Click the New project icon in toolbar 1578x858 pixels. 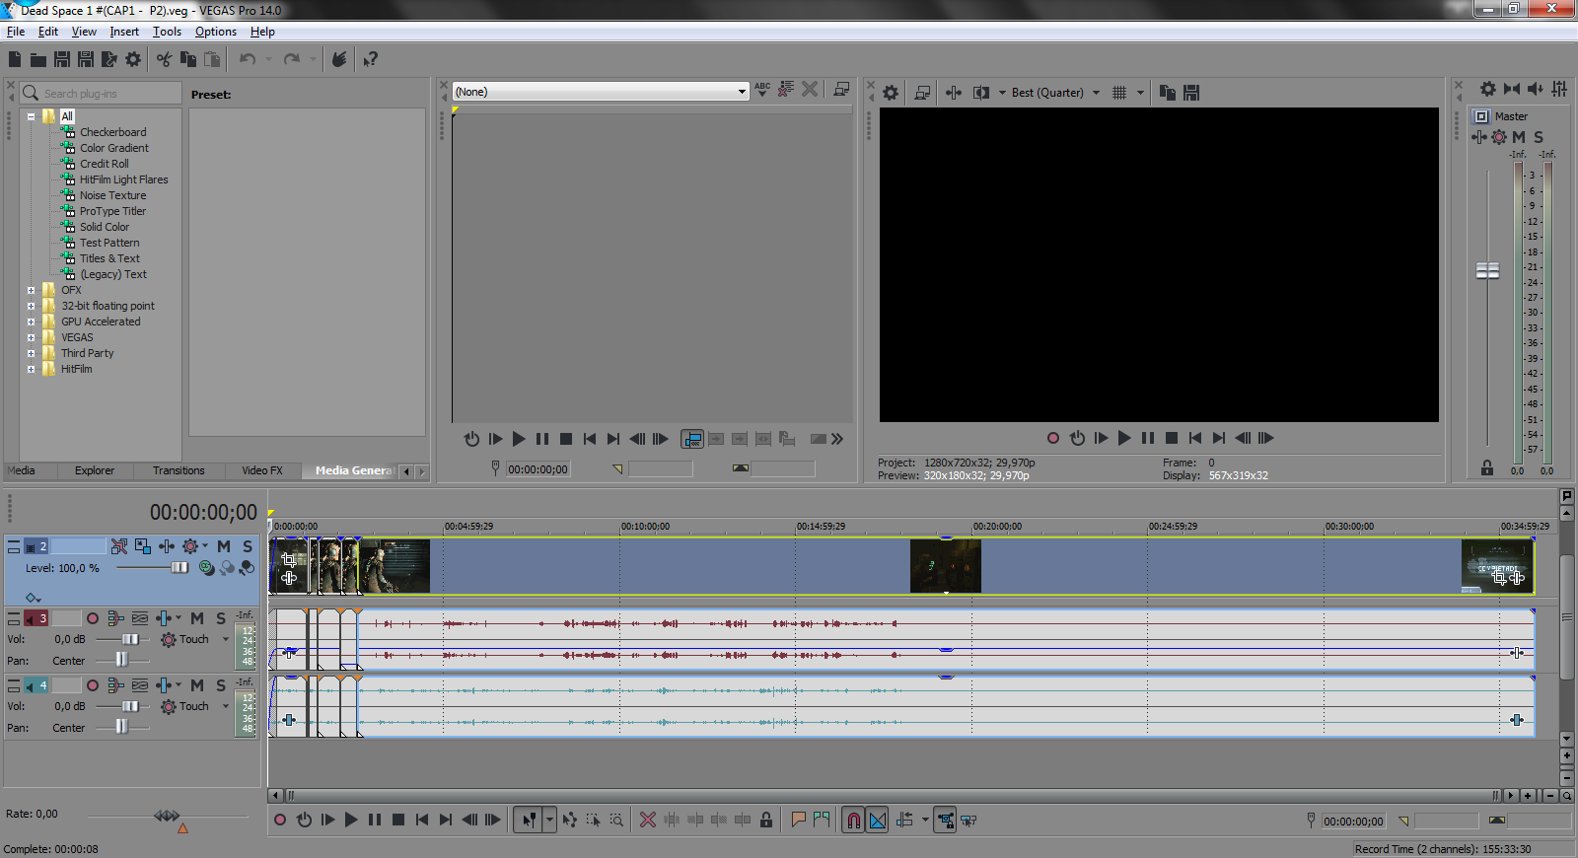pyautogui.click(x=15, y=59)
